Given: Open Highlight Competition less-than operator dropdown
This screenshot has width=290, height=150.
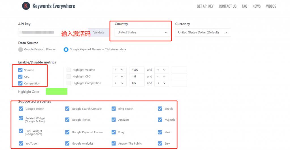Looking at the screenshot, I should 161,83.
